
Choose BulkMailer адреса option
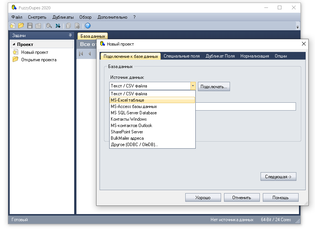pos(152,138)
